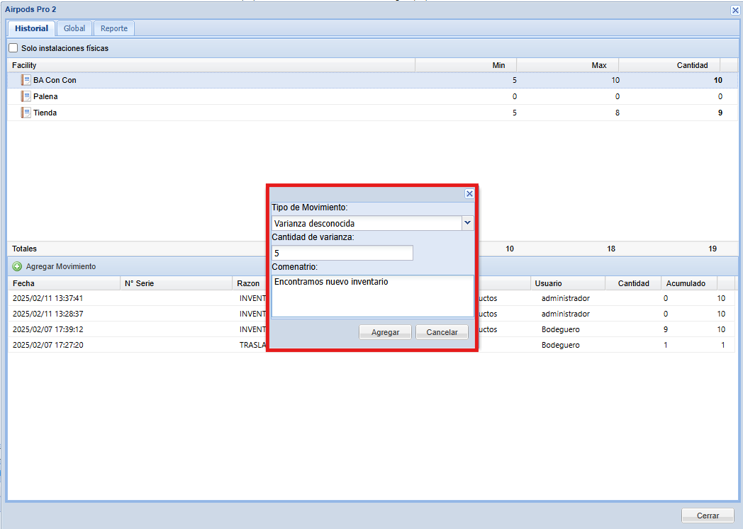This screenshot has width=743, height=529.
Task: Sort by the Fecha column header
Action: (64, 283)
